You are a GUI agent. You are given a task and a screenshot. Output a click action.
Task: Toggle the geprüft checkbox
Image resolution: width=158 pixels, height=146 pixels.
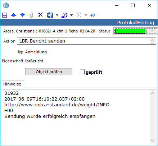82,72
